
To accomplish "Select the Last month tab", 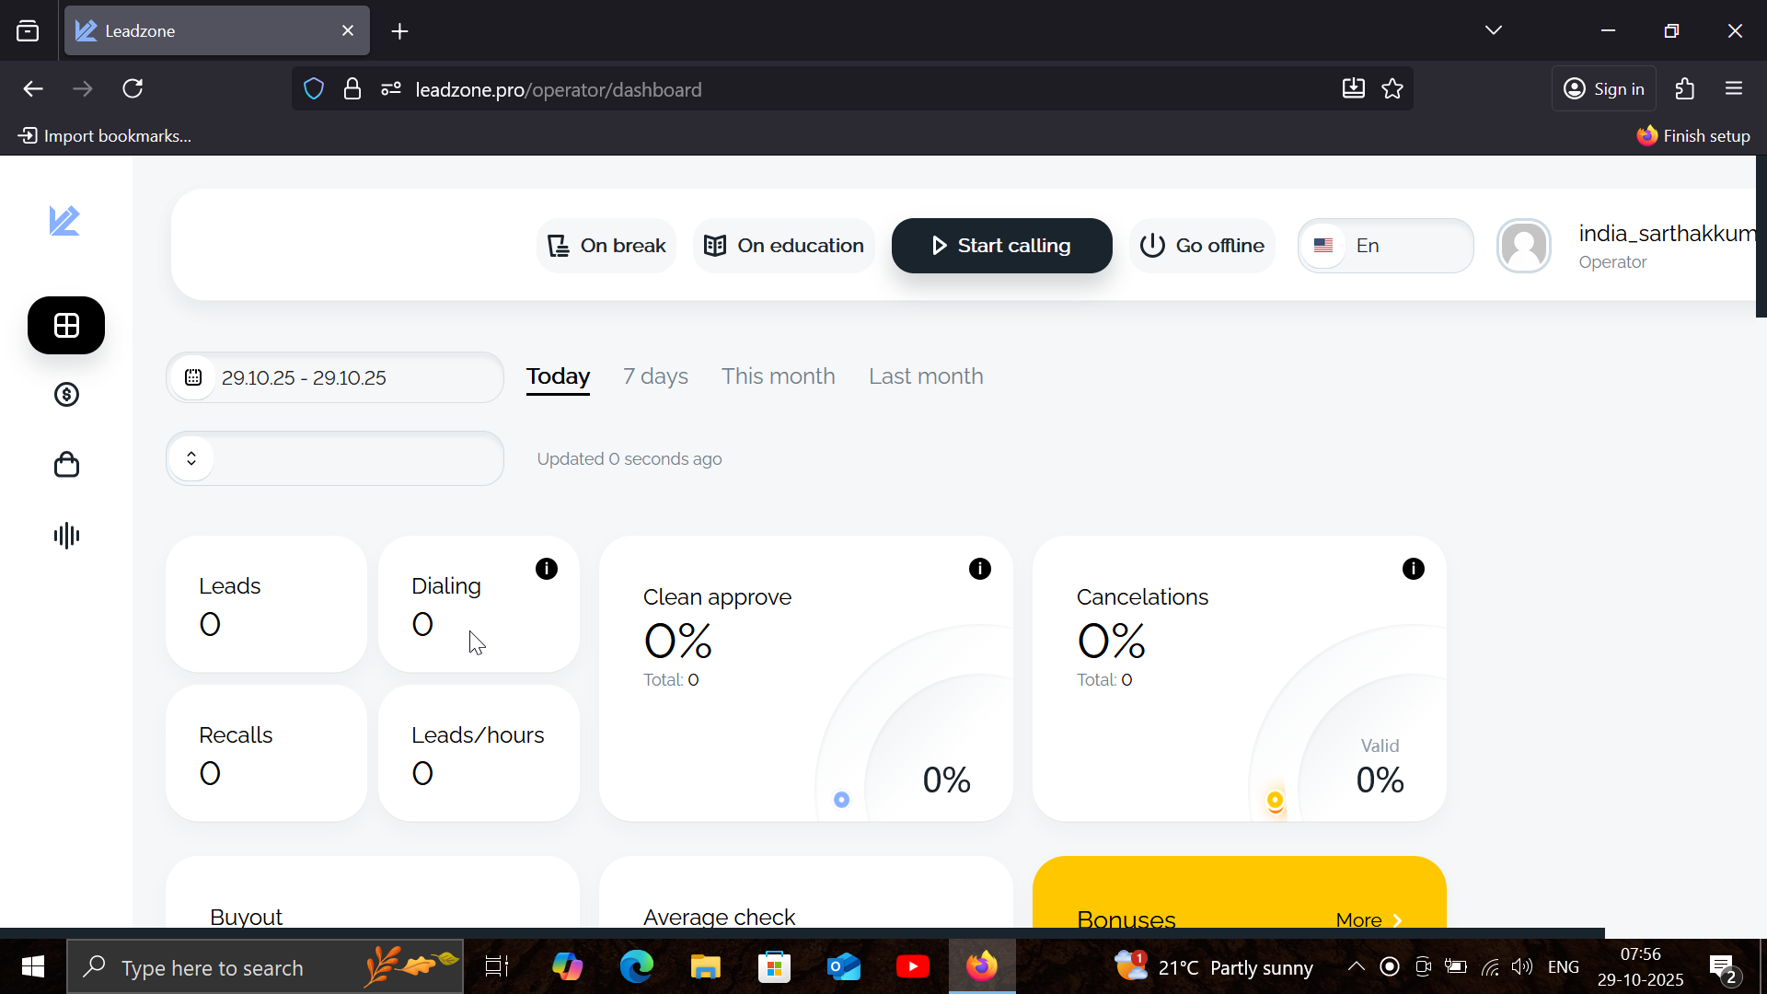I will (x=926, y=376).
